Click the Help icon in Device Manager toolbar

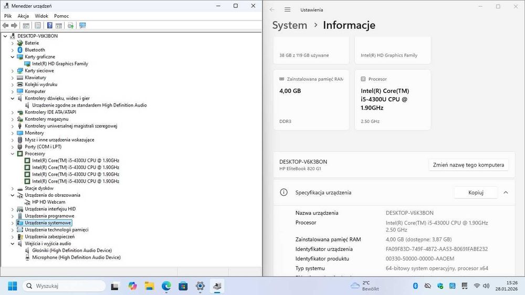pyautogui.click(x=49, y=25)
